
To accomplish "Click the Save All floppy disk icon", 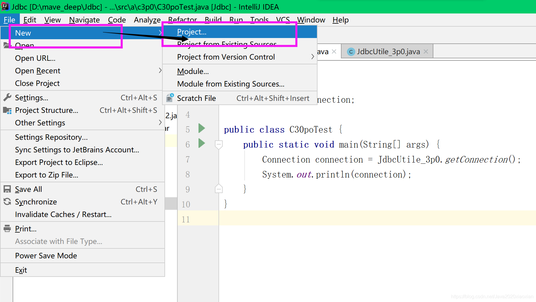I will 7,189.
